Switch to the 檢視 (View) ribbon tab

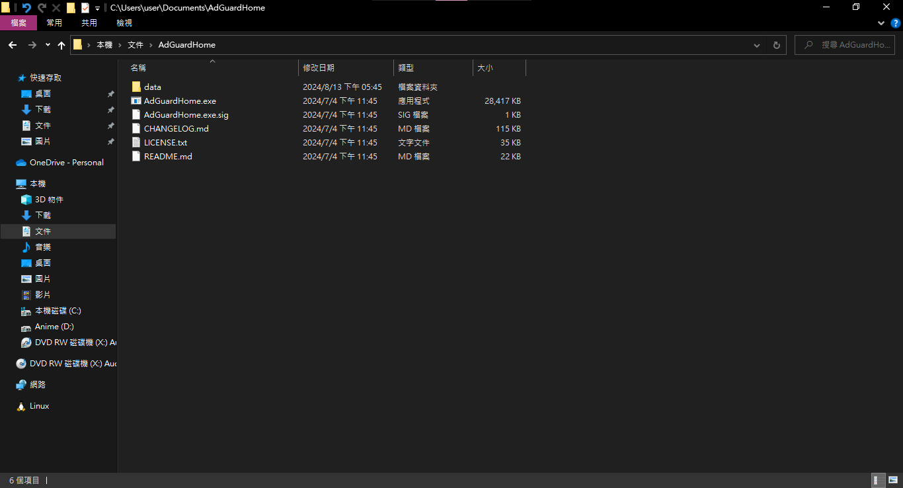coord(124,23)
